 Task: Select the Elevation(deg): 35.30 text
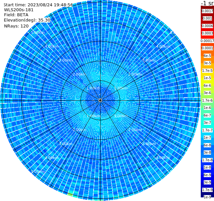[27, 20]
